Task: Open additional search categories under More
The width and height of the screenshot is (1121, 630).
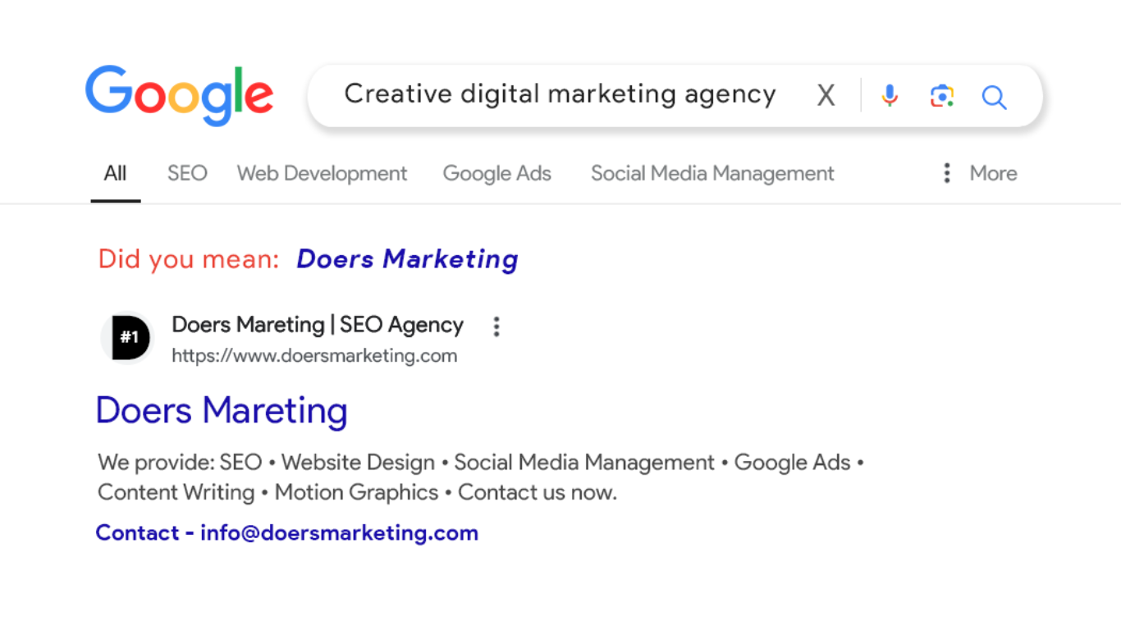Action: pos(993,173)
